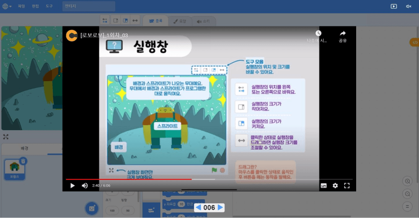Open the 편집 menu
The width and height of the screenshot is (419, 218).
click(35, 6)
